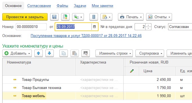
Task: Increase the № в пределах дня value
Action: (148, 25)
